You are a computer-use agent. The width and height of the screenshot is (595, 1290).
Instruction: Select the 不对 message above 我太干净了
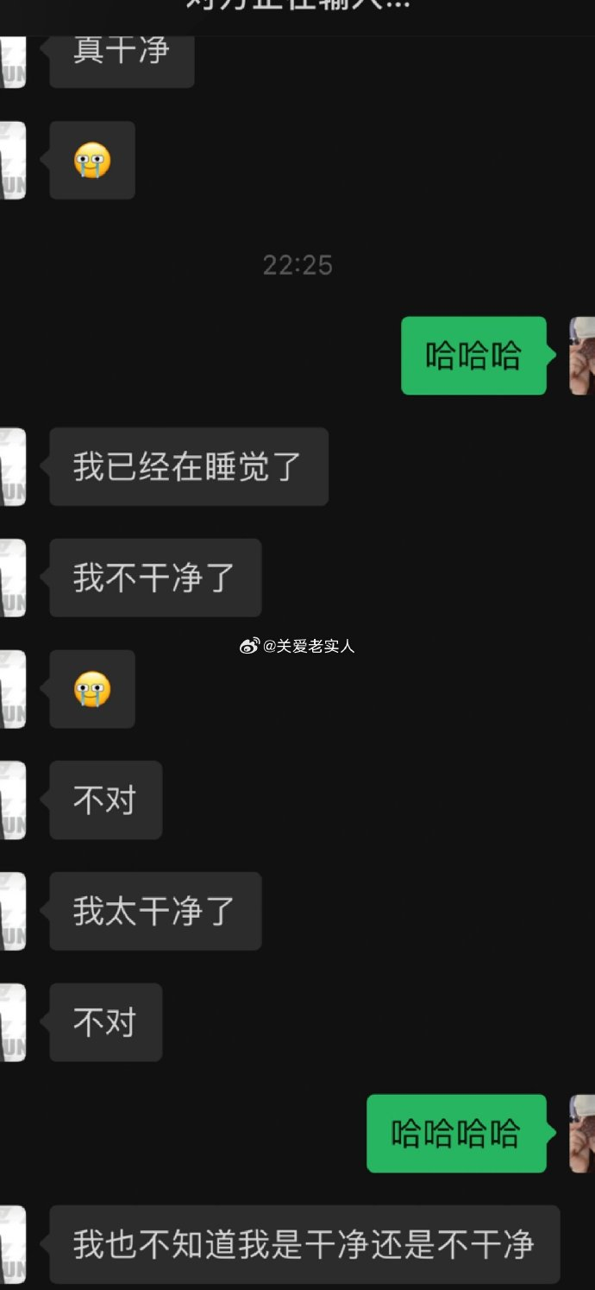[x=105, y=800]
